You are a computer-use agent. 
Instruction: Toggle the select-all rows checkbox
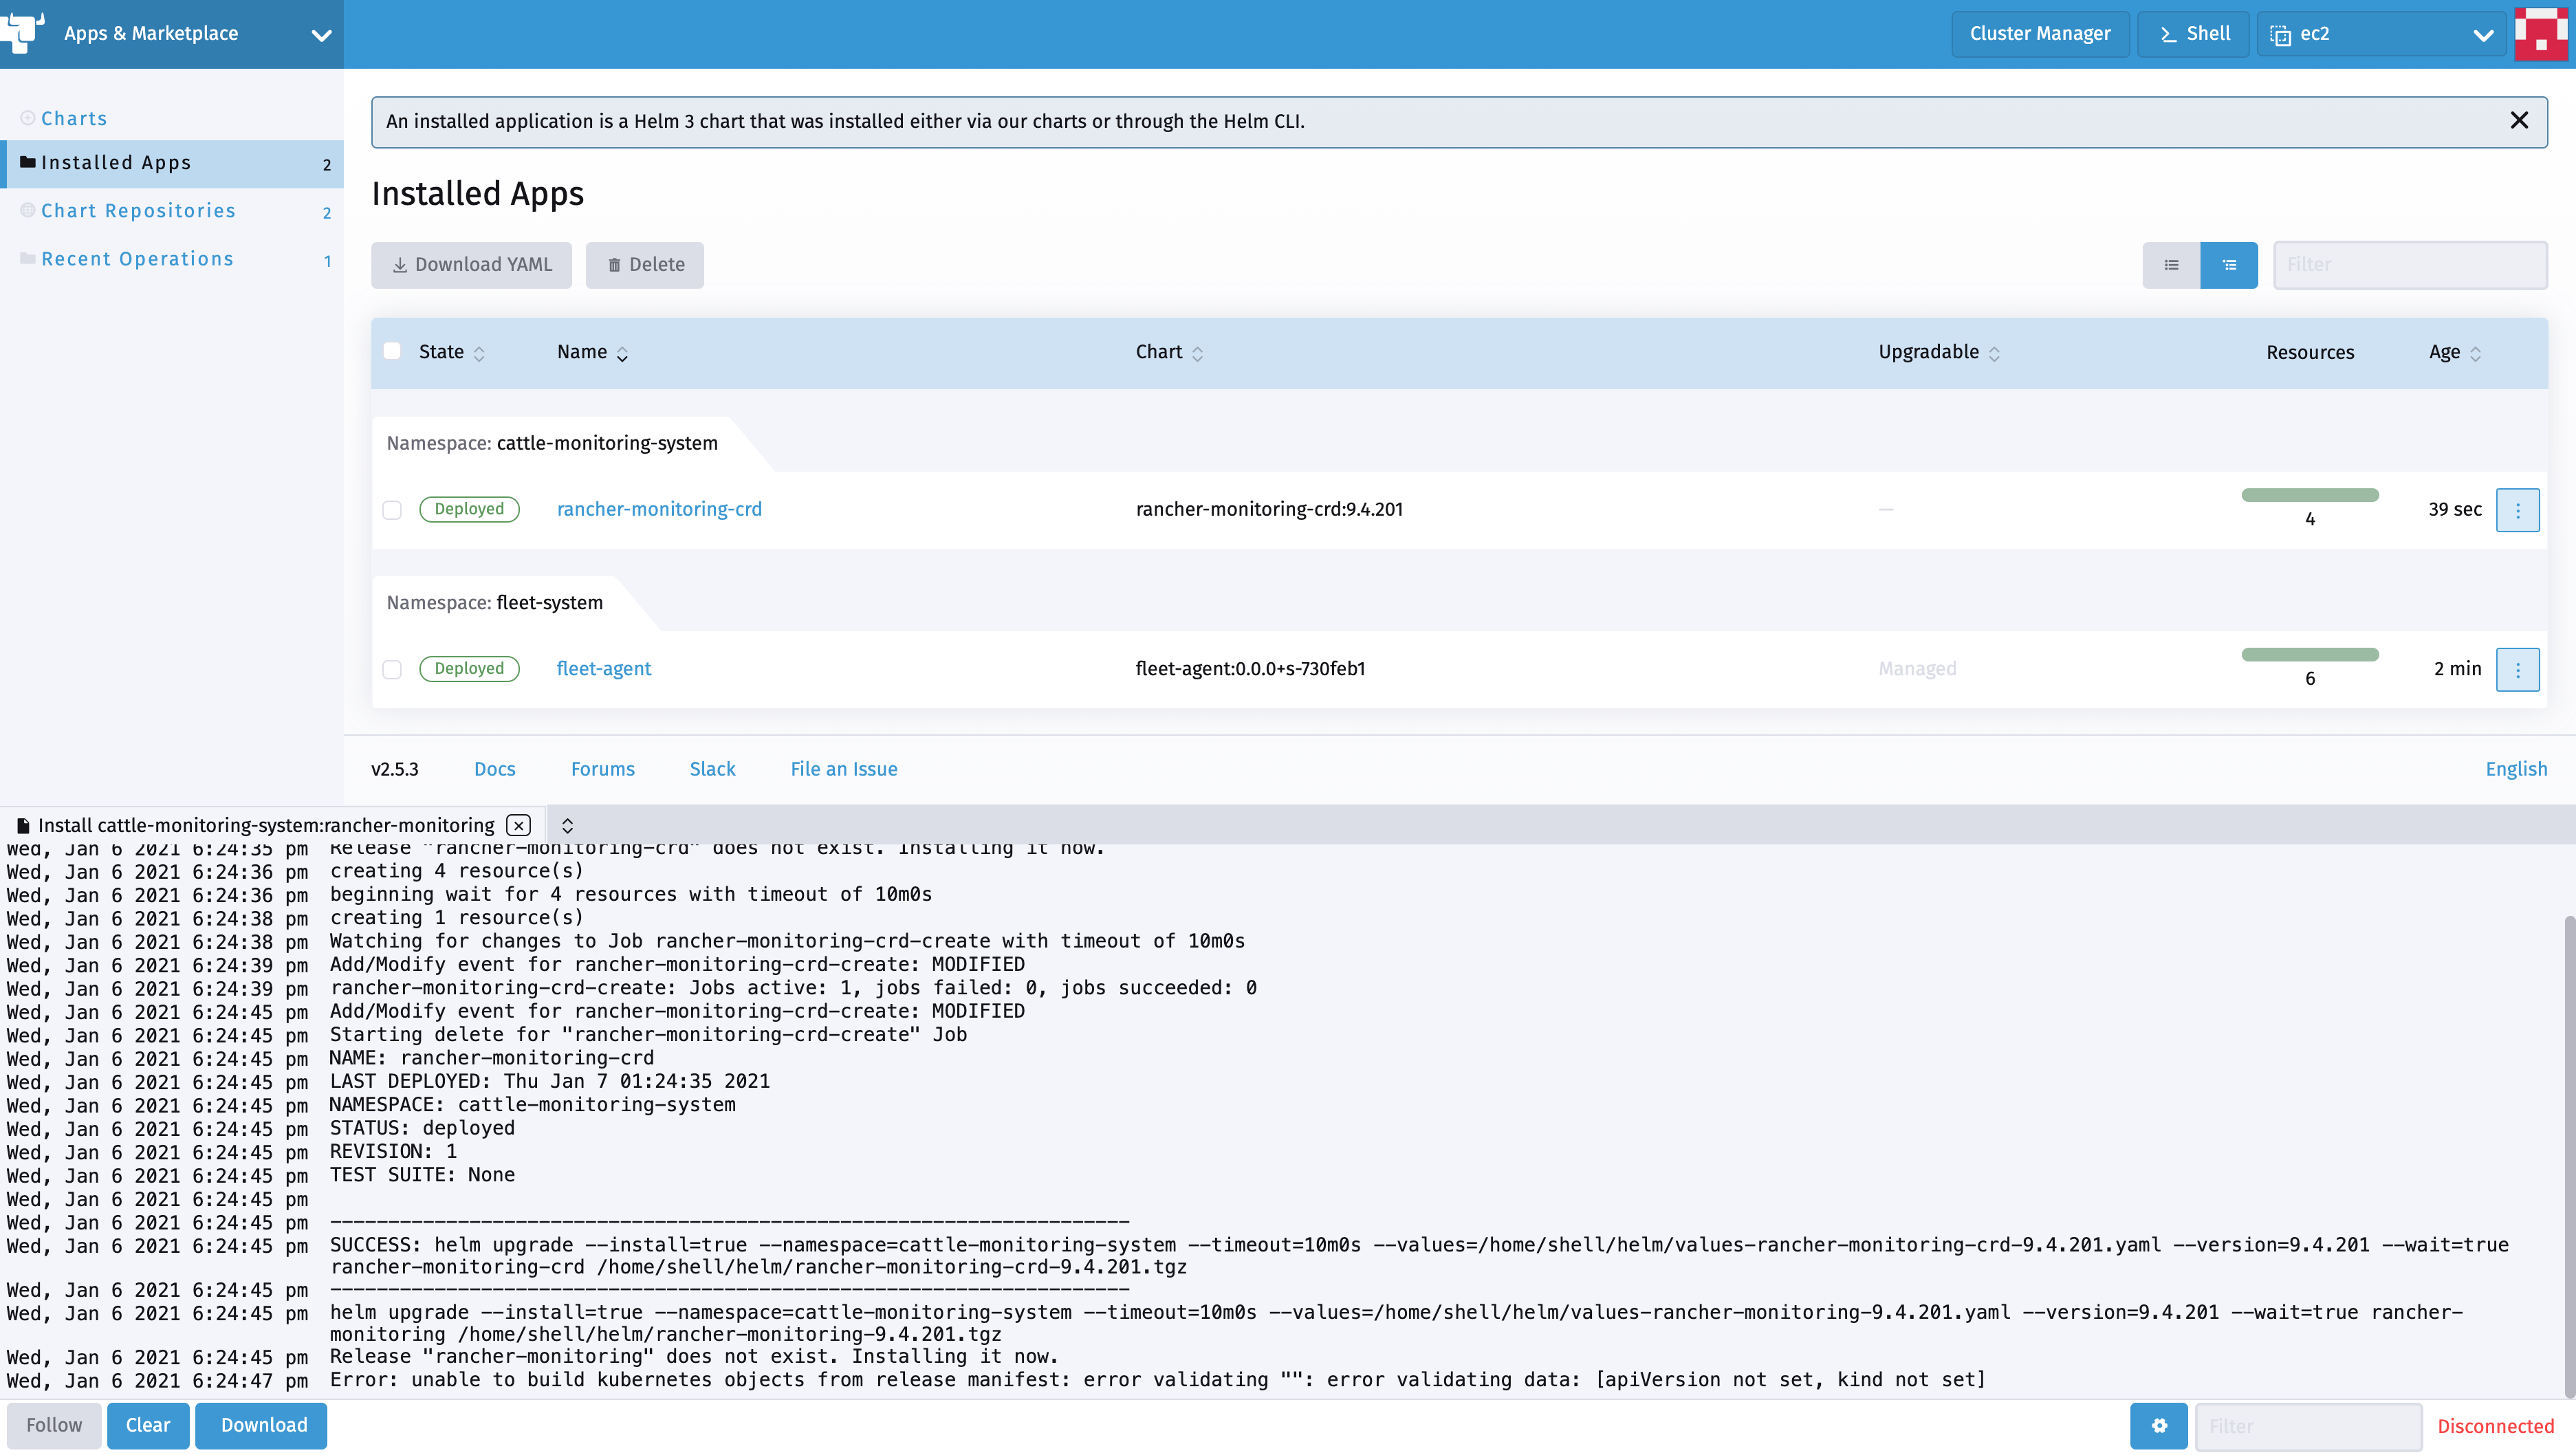(x=392, y=351)
